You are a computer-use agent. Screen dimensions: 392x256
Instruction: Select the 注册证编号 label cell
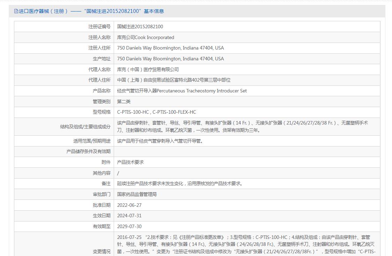pos(99,27)
